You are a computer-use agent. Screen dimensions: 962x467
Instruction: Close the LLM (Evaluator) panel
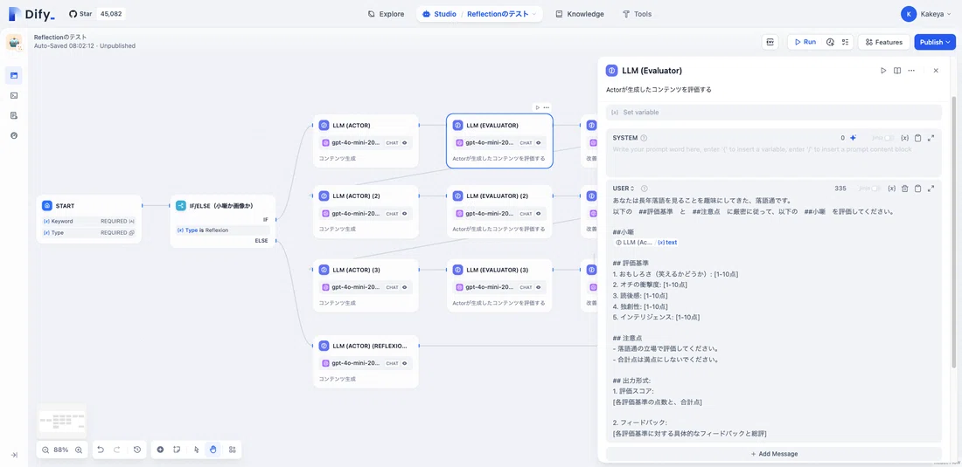click(x=936, y=71)
